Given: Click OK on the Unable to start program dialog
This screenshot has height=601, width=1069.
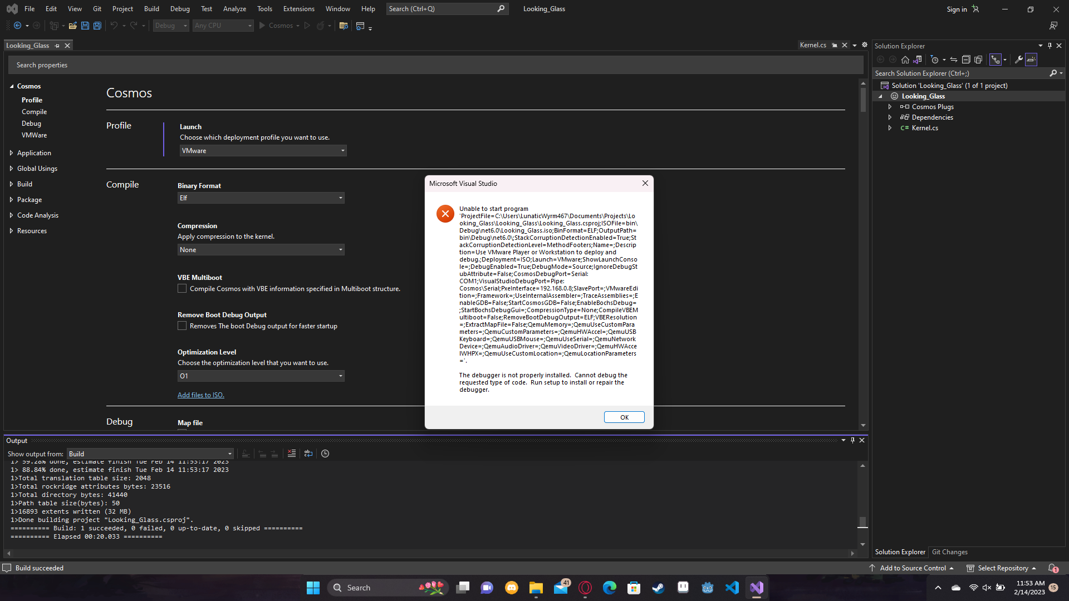Looking at the screenshot, I should 624,417.
